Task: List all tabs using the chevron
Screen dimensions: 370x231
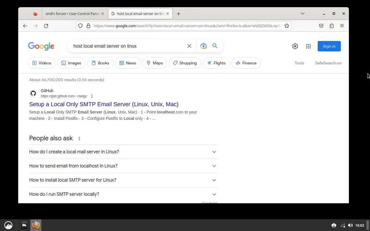Action: 303,14
